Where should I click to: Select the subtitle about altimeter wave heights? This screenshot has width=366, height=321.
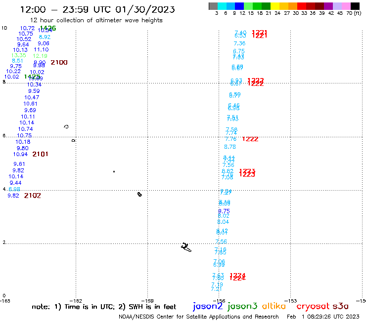point(96,20)
